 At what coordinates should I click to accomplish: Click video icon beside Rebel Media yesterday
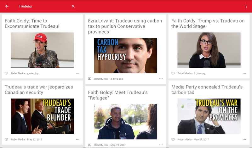[6, 73]
